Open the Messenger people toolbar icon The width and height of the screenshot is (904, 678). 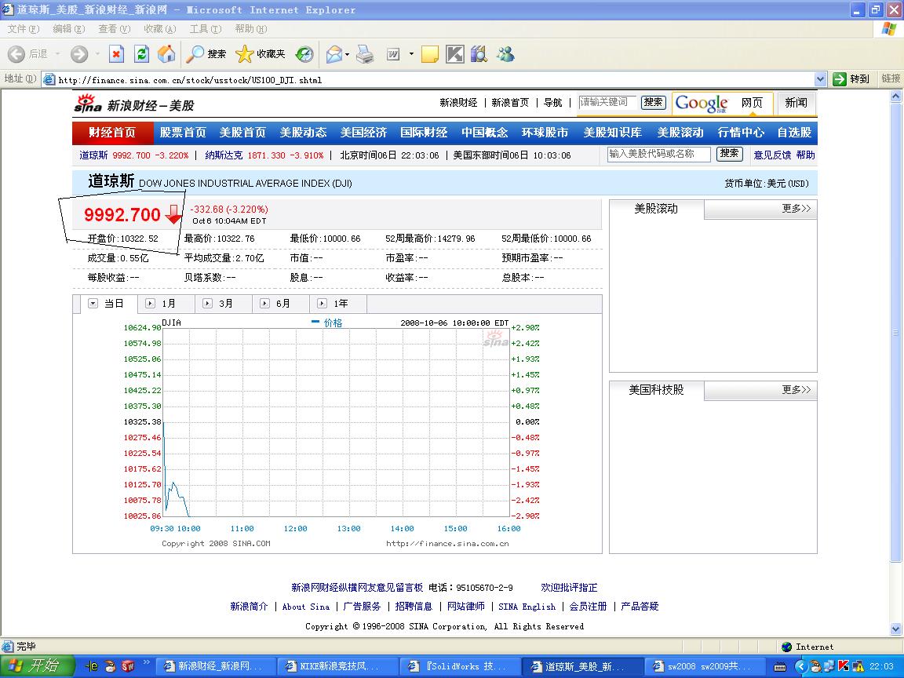pos(505,54)
